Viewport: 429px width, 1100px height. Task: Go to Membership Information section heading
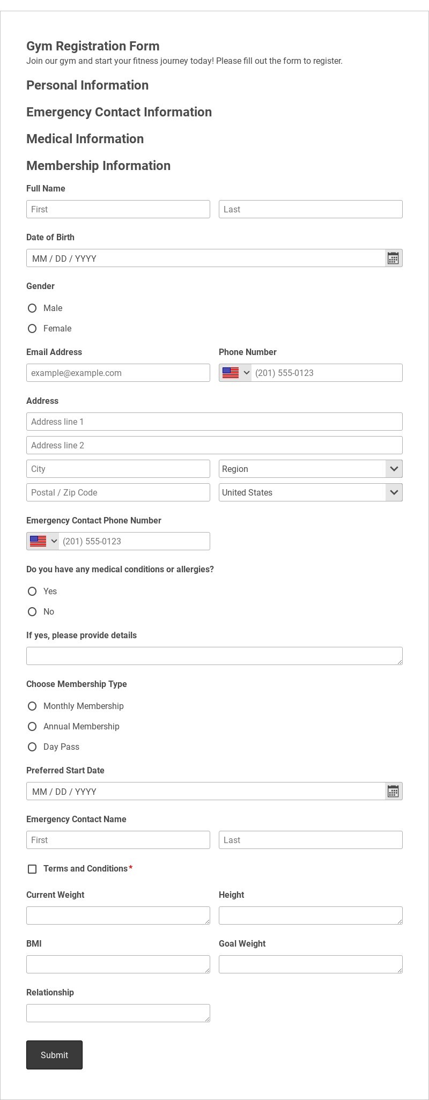tap(98, 166)
